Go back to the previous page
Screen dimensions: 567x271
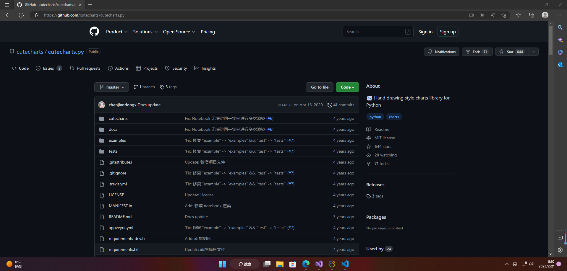(8, 15)
